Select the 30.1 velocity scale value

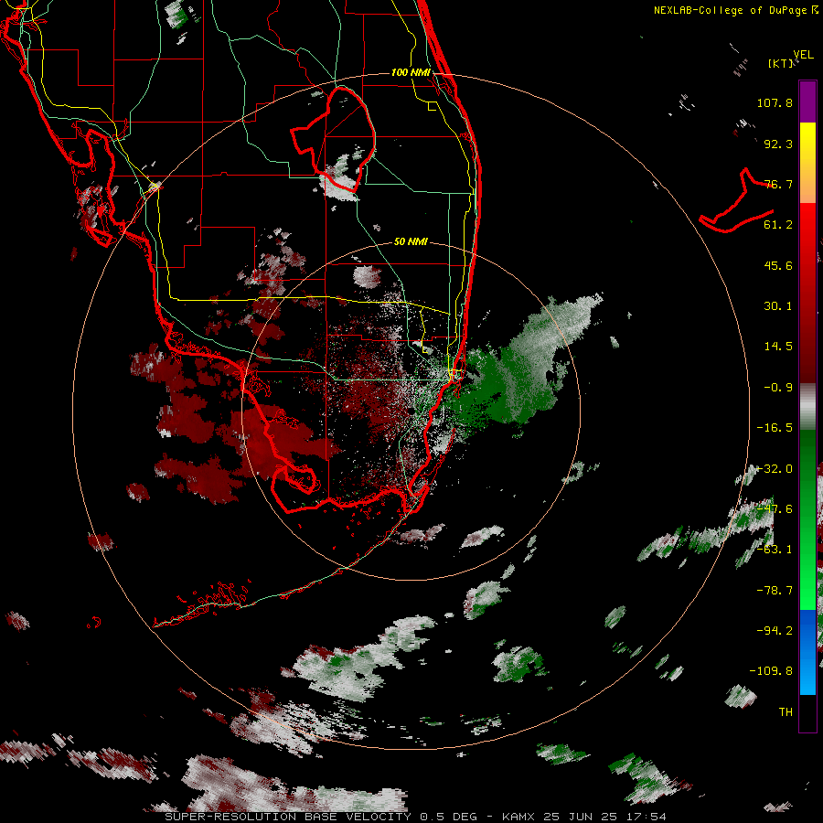click(778, 306)
